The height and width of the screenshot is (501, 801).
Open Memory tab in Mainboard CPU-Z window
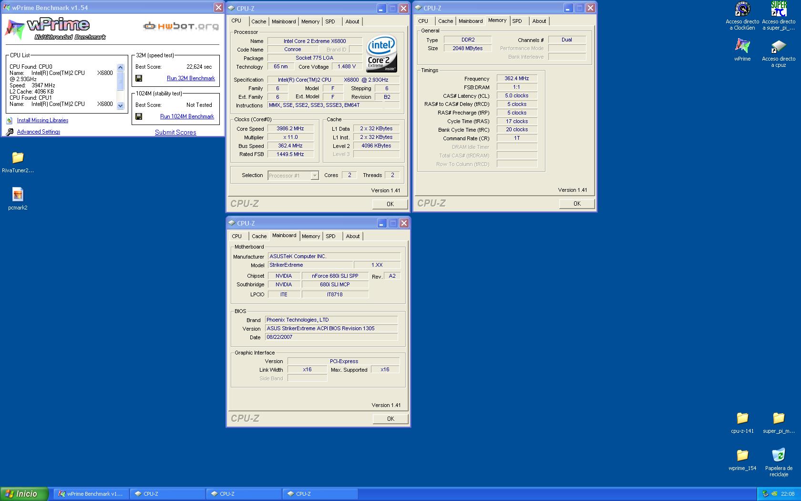coord(311,236)
